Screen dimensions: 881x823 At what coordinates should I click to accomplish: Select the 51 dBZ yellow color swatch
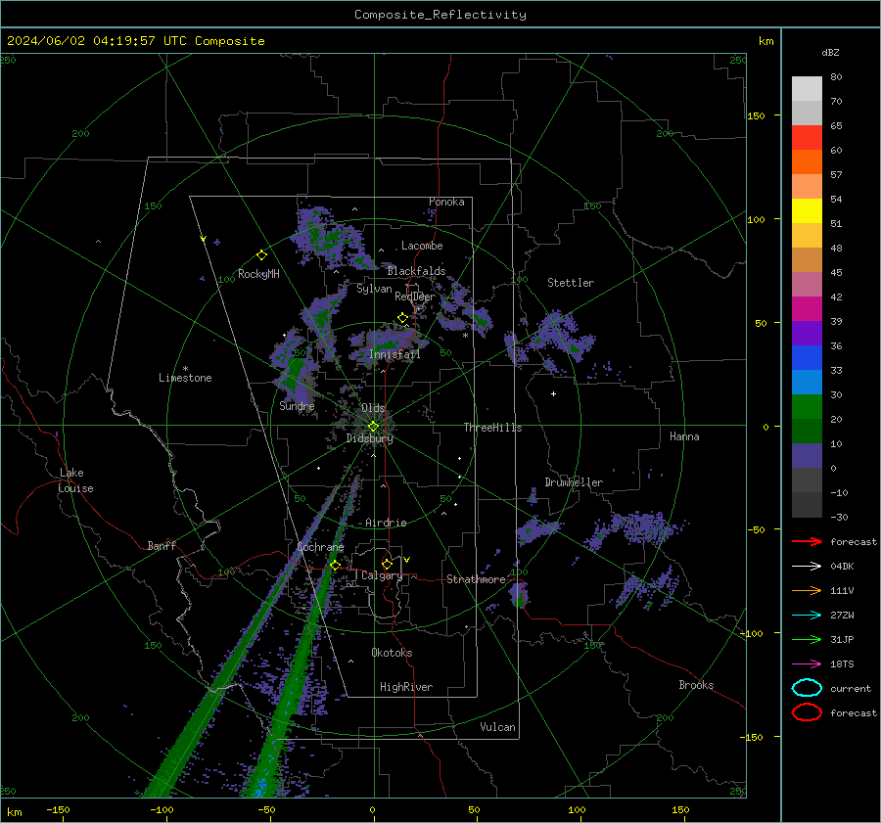click(807, 210)
